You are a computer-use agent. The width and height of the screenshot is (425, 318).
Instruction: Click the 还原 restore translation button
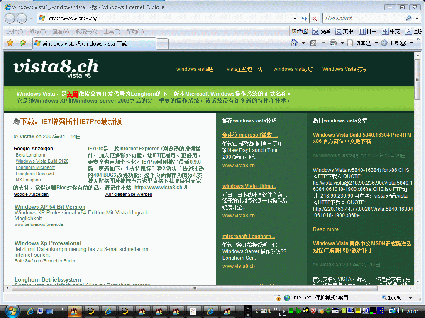[414, 31]
